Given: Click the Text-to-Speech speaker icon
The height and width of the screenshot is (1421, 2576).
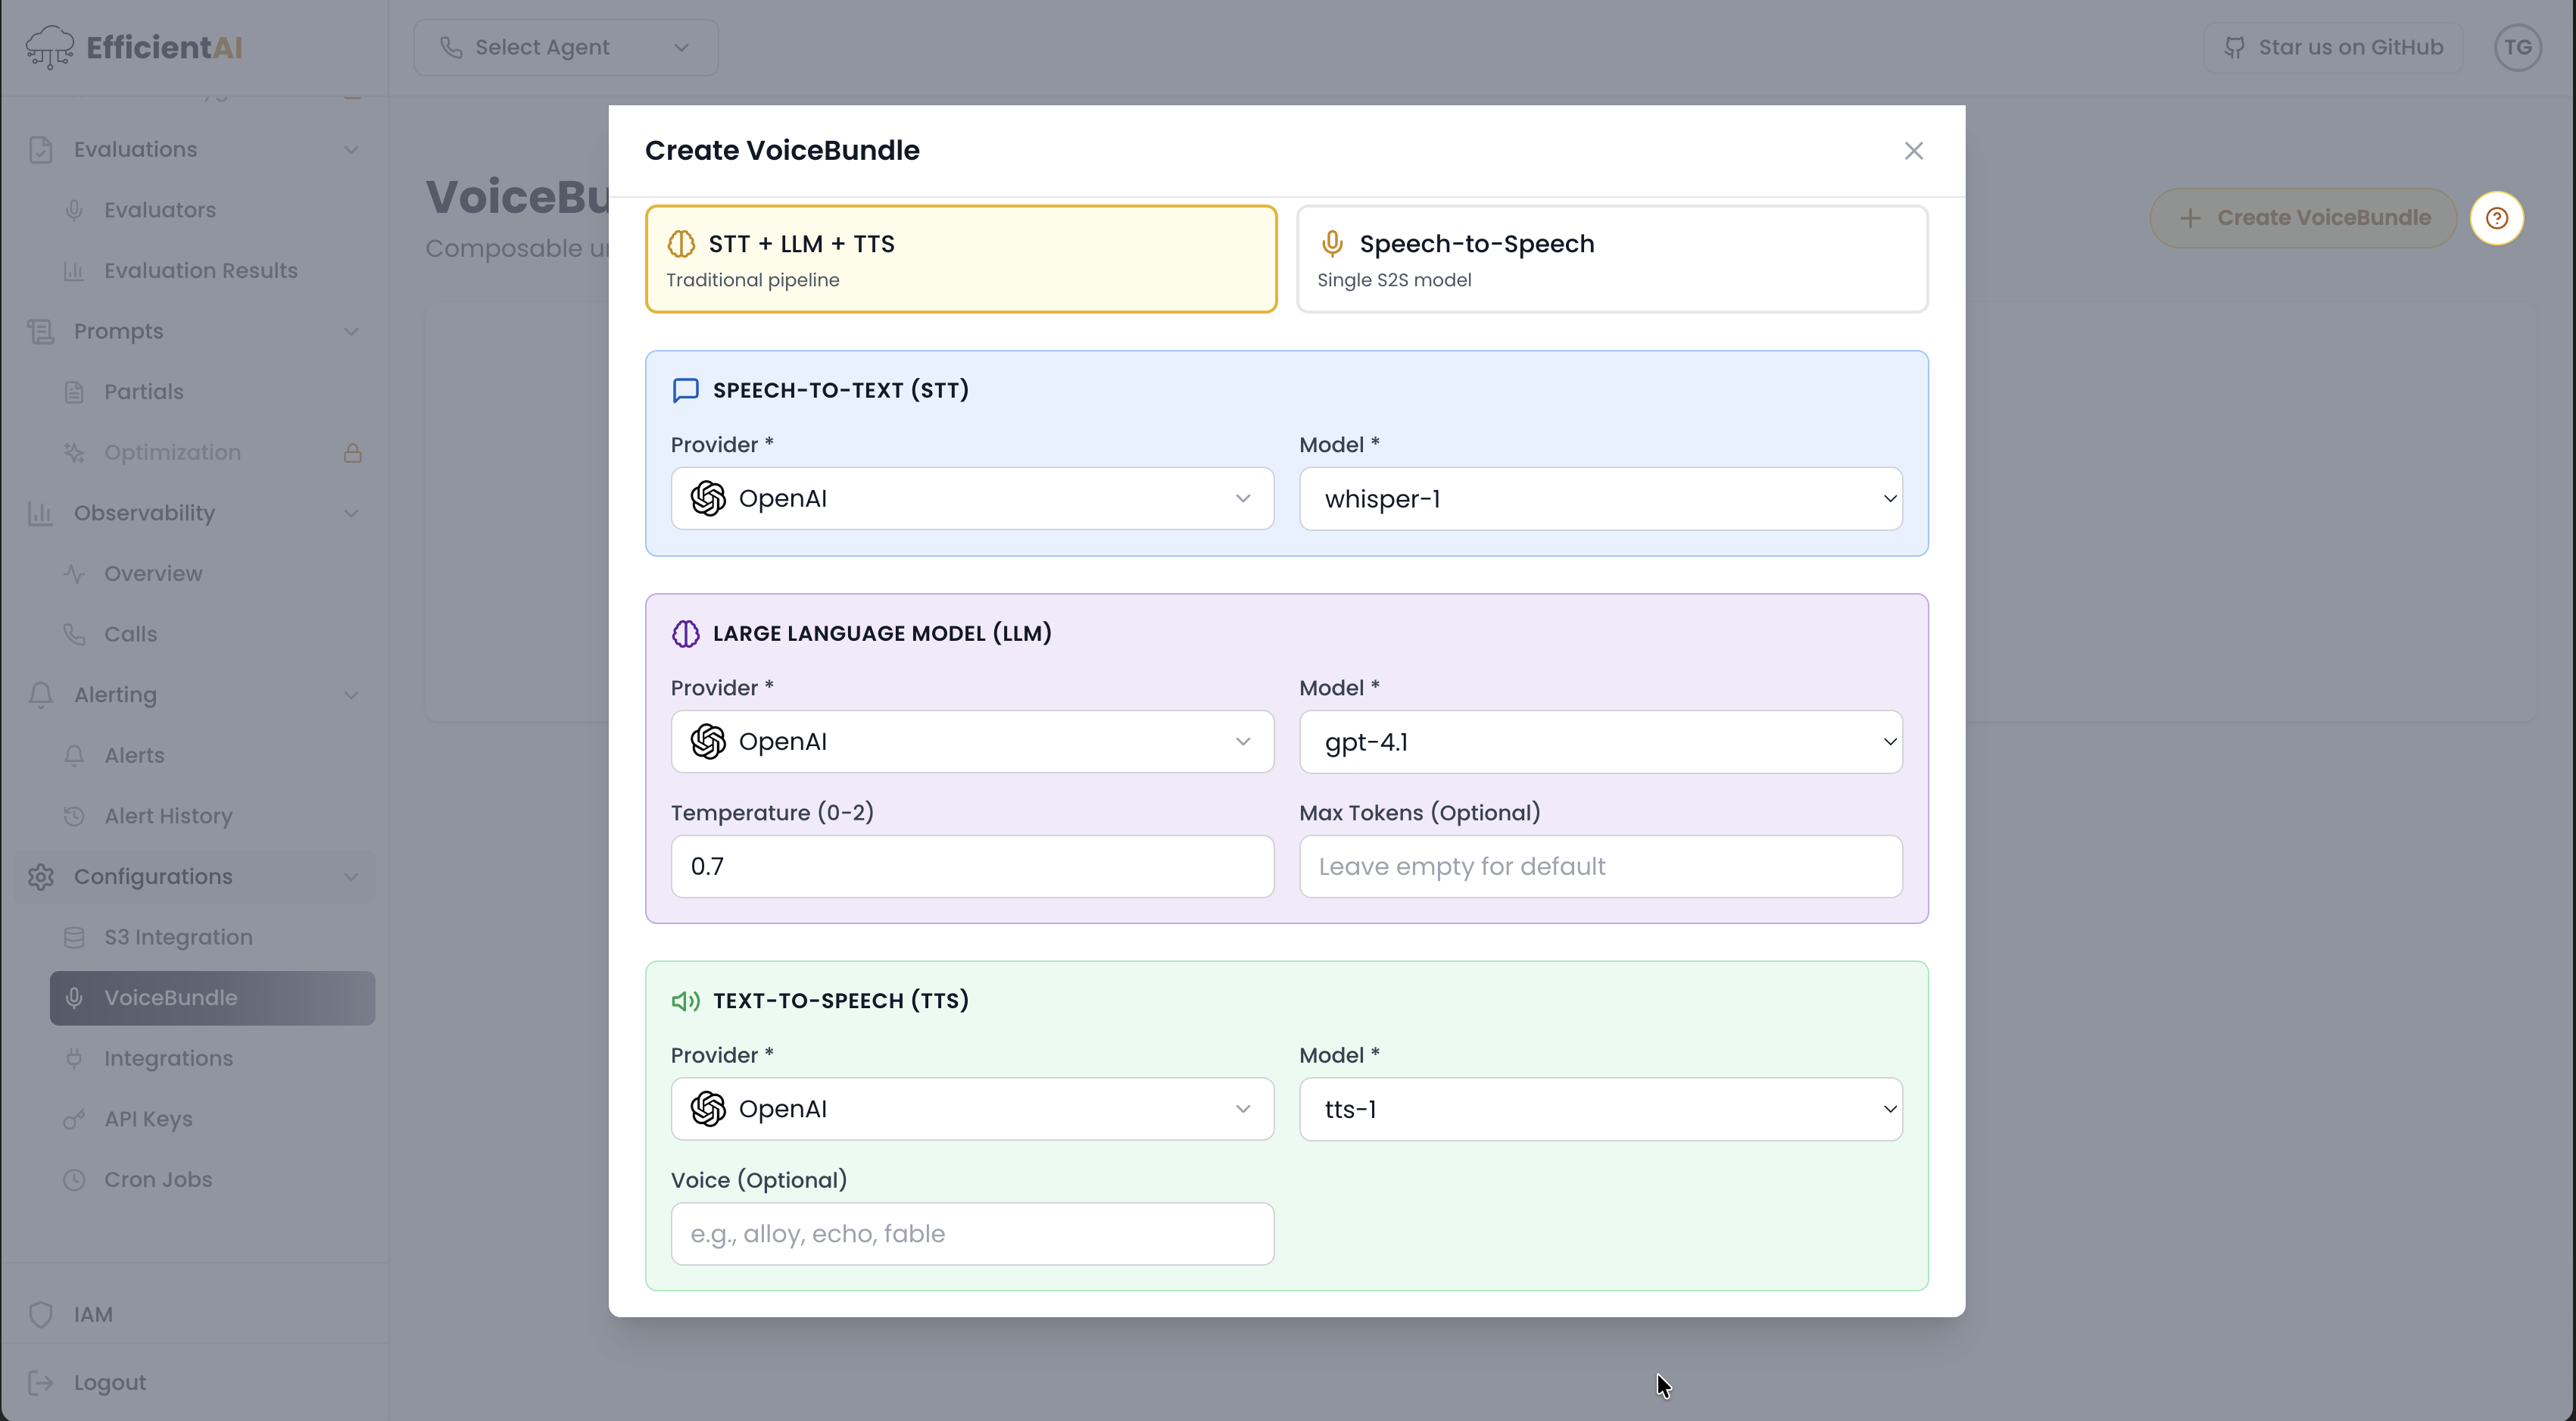Looking at the screenshot, I should tap(686, 1001).
